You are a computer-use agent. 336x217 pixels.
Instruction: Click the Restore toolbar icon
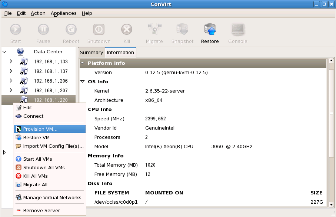coord(210,29)
